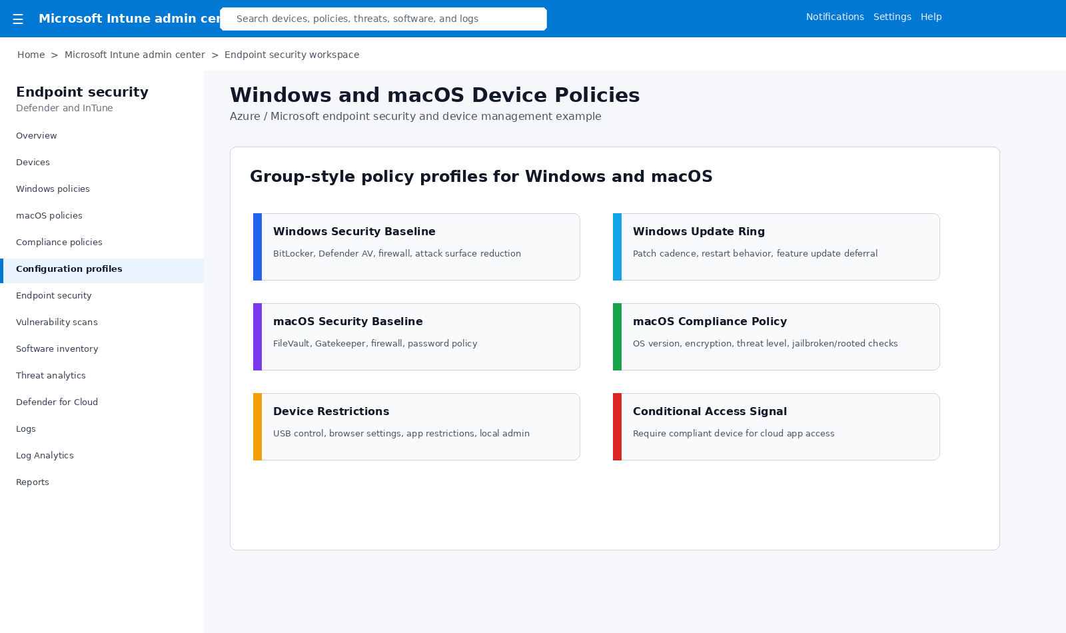Open the Windows Update Ring card
This screenshot has height=633, width=1066.
tap(776, 247)
